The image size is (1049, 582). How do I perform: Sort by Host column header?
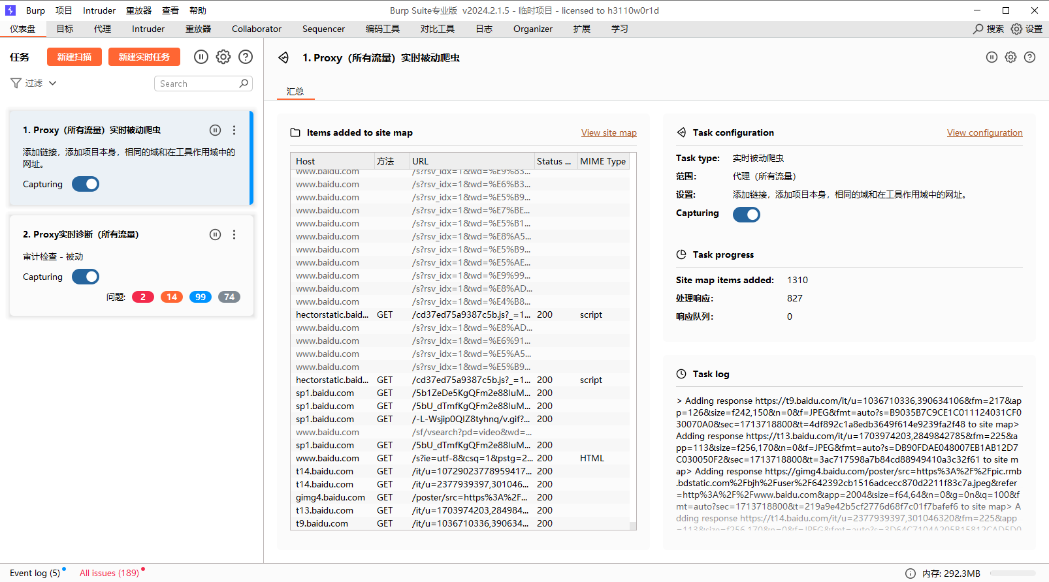click(332, 161)
